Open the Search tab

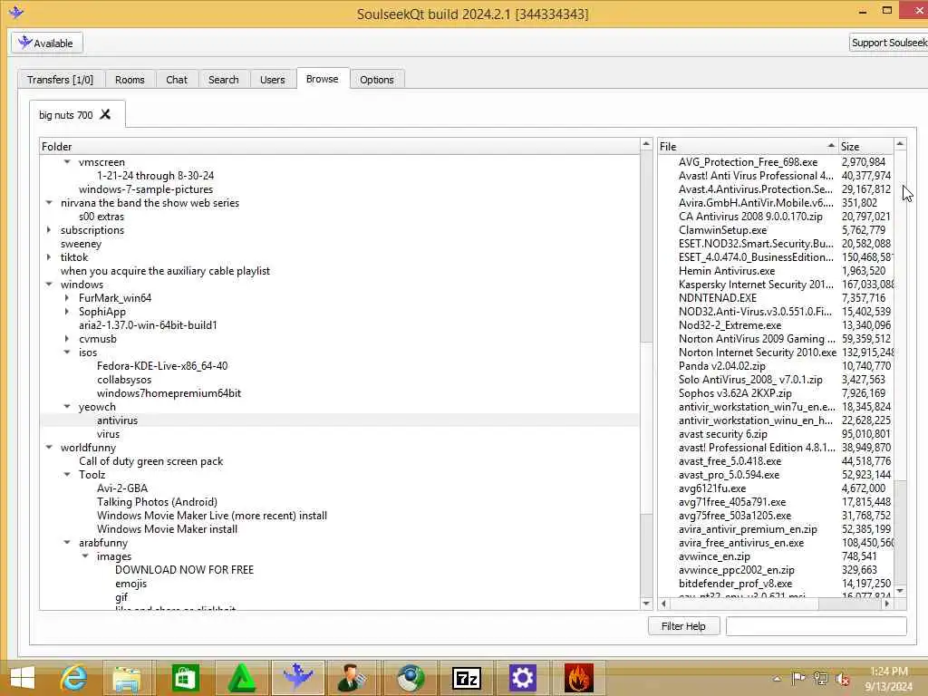223,80
